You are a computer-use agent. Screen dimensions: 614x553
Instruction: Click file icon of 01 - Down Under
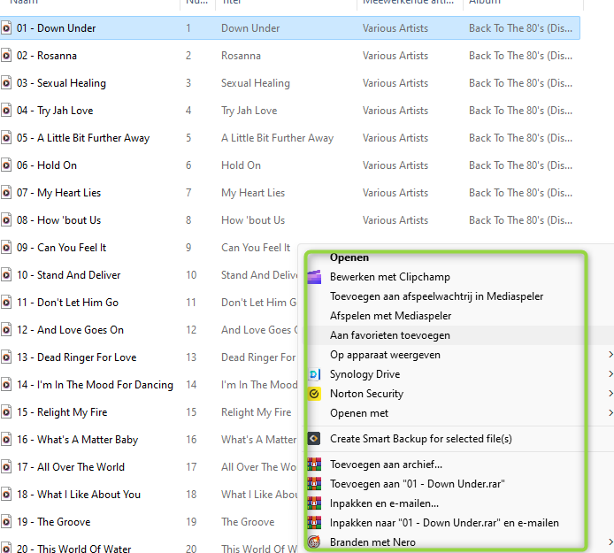tap(6, 28)
